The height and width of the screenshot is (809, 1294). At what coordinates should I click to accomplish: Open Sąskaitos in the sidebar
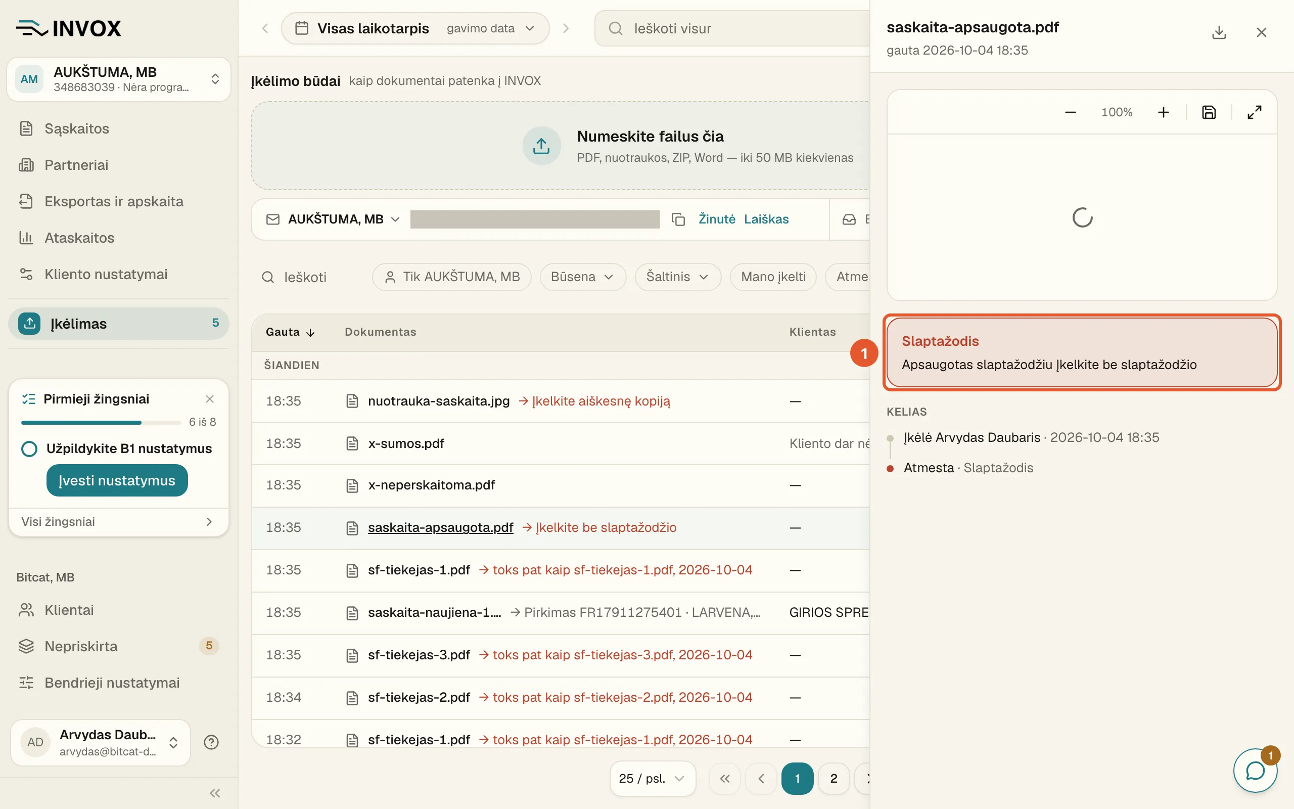click(x=118, y=128)
